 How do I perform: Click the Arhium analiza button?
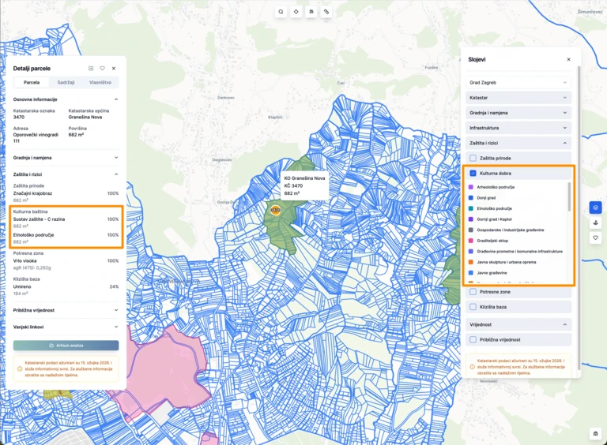[66, 346]
